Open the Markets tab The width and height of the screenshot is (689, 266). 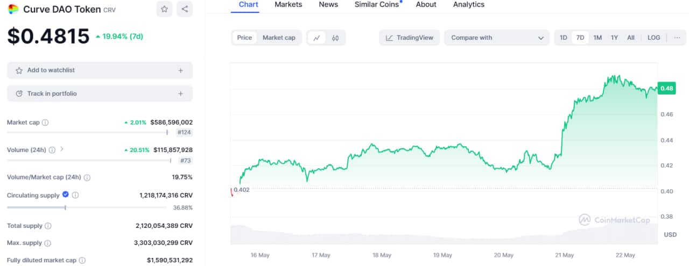click(288, 4)
